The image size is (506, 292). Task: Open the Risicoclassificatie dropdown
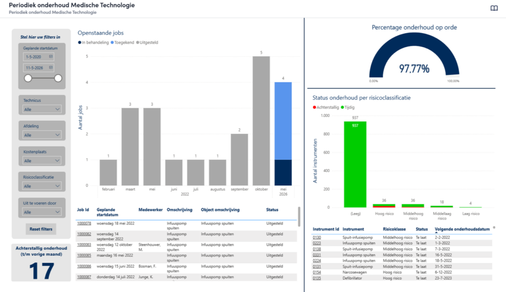pyautogui.click(x=42, y=186)
